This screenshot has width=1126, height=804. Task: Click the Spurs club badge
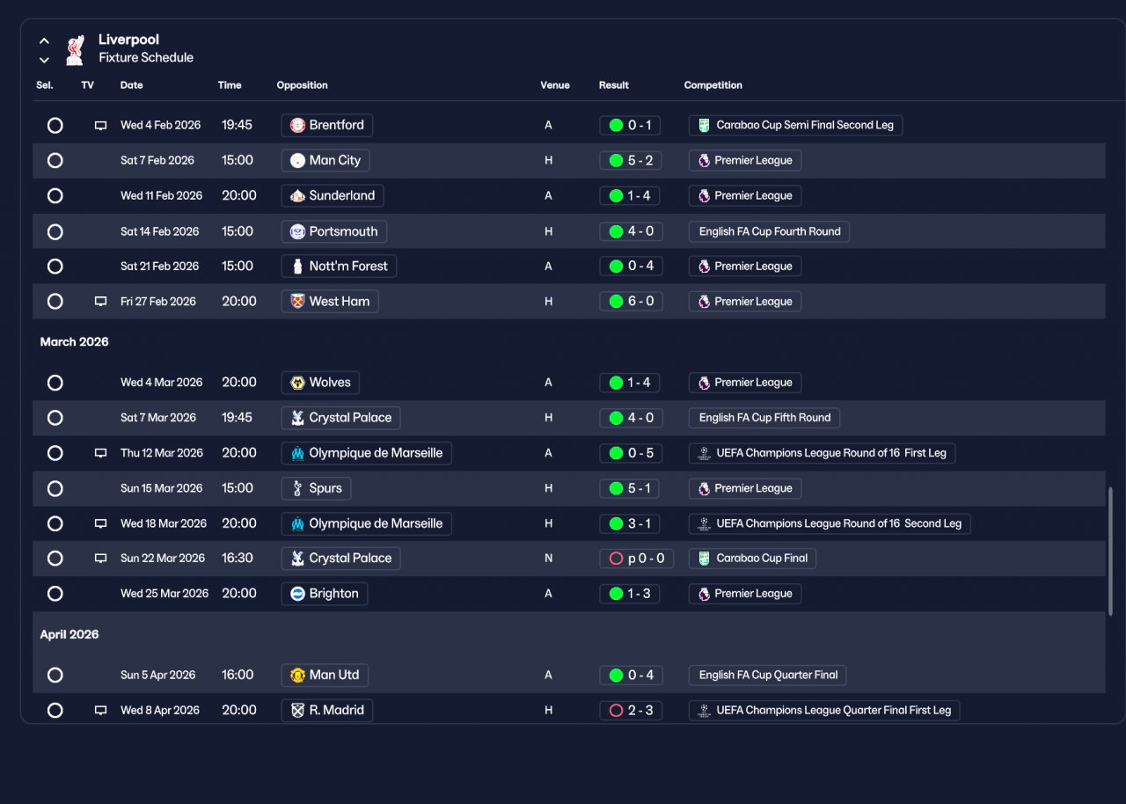[x=297, y=487]
